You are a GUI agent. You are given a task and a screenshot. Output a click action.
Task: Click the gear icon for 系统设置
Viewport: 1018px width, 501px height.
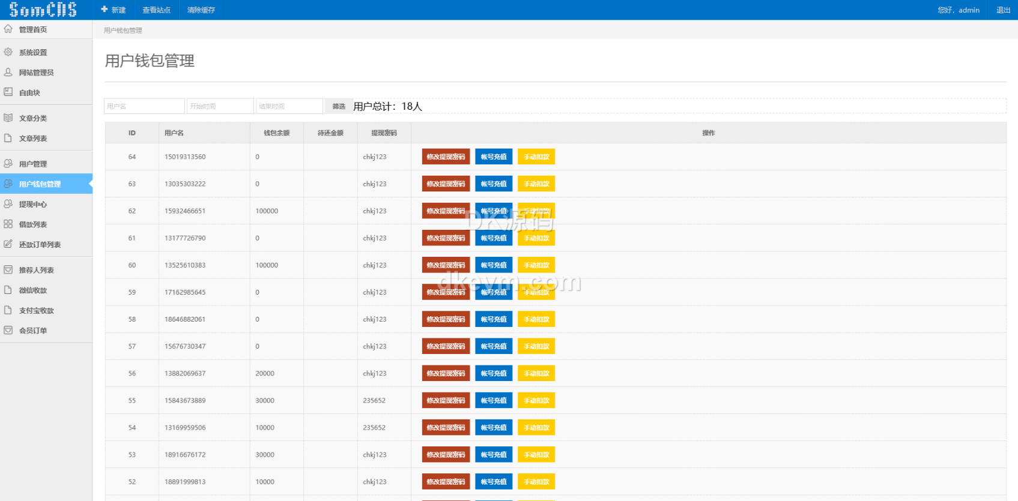click(8, 52)
